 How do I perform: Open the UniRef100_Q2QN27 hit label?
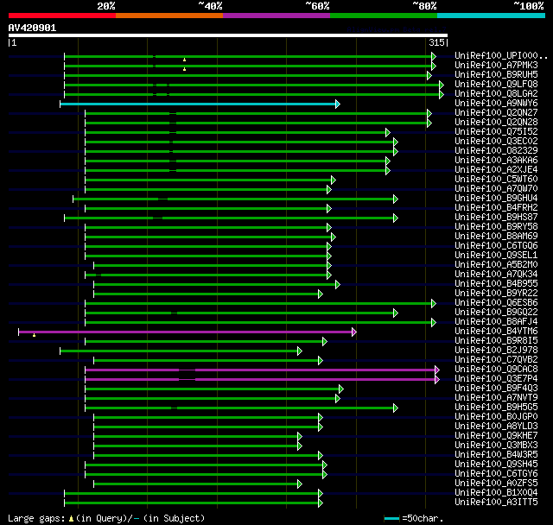[496, 113]
